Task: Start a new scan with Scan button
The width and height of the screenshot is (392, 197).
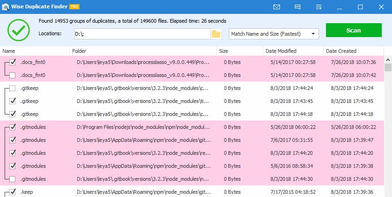Action: 354,30
